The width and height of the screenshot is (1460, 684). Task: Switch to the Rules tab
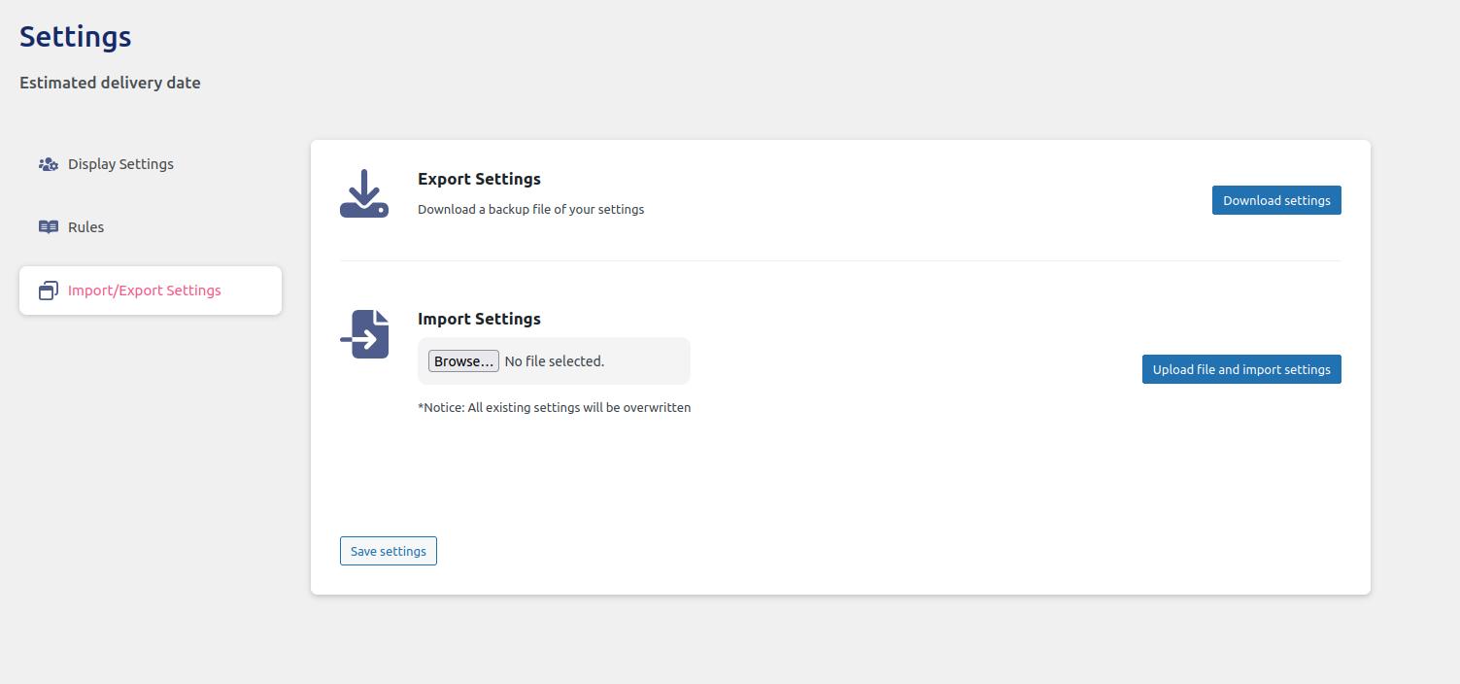tap(151, 227)
